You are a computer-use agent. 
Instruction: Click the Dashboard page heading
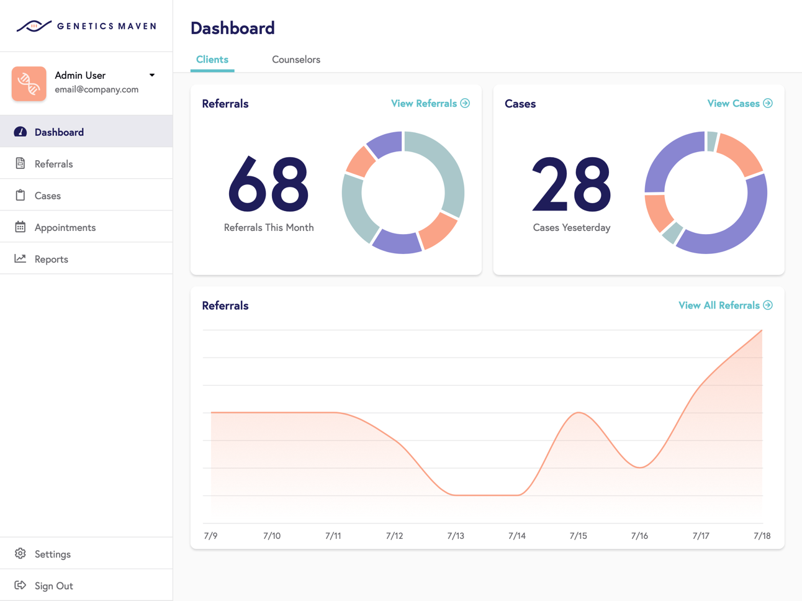233,28
